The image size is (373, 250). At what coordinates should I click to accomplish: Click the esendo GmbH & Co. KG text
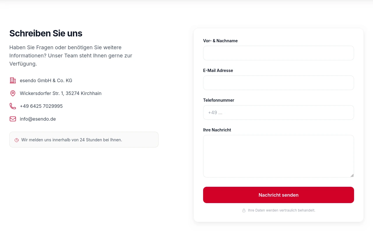(46, 80)
